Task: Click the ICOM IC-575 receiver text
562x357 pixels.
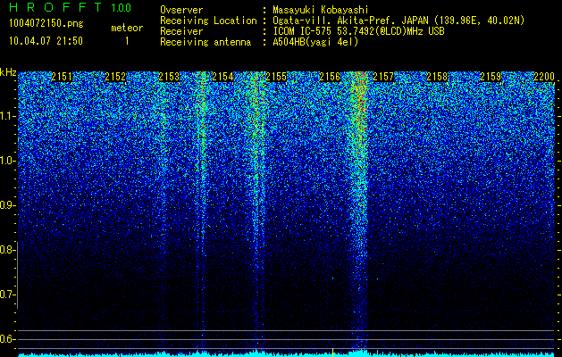Action: (x=358, y=31)
